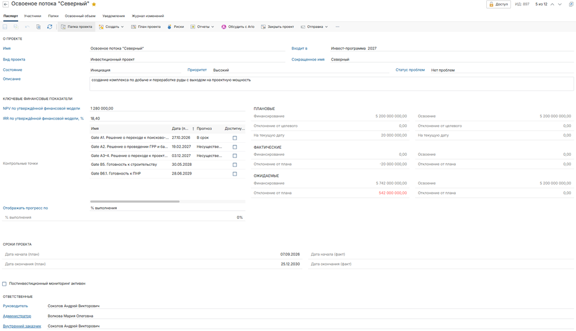Click the Руководитель link
Screen dimensions: 576x331
point(15,306)
